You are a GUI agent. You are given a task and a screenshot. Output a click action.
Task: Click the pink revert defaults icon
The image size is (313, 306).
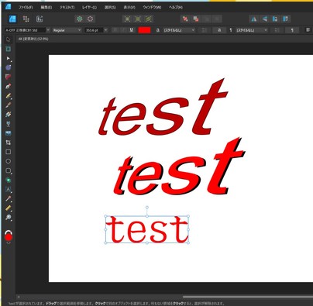(x=90, y=19)
